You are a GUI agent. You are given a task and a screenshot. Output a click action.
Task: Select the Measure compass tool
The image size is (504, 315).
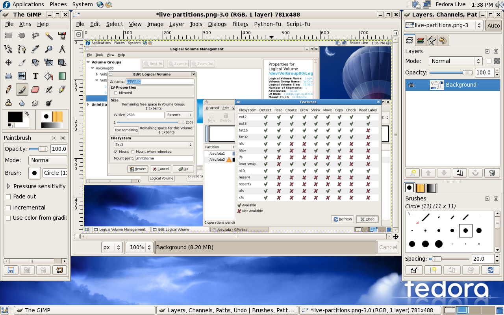pos(62,49)
